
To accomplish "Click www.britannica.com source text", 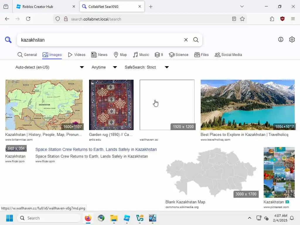I will (19, 140).
